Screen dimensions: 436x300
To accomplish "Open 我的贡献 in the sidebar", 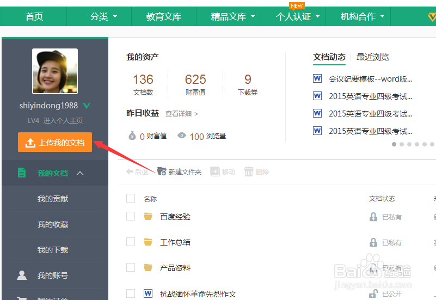I will pyautogui.click(x=53, y=199).
